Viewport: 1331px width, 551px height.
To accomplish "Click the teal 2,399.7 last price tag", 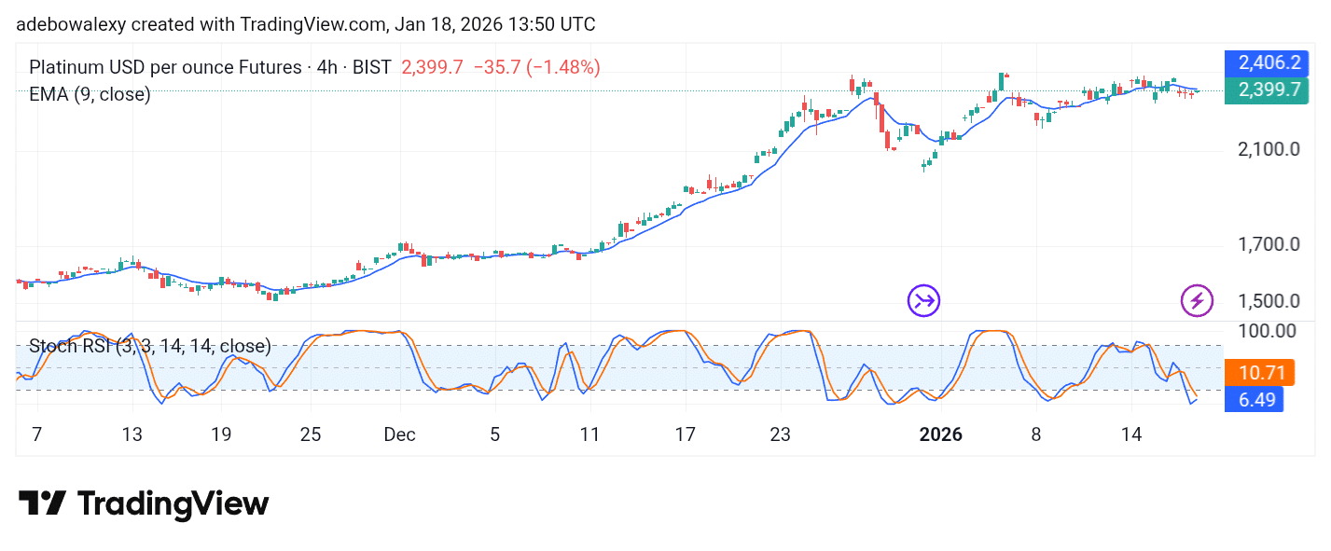I will tap(1266, 90).
